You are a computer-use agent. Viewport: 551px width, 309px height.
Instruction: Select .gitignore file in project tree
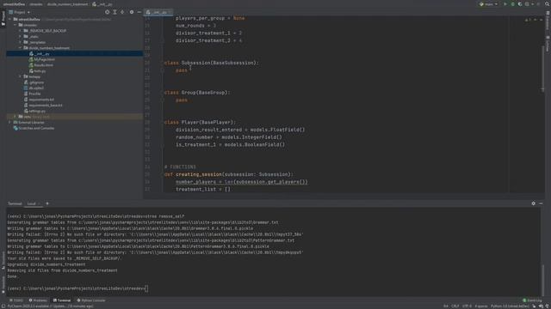(x=34, y=82)
